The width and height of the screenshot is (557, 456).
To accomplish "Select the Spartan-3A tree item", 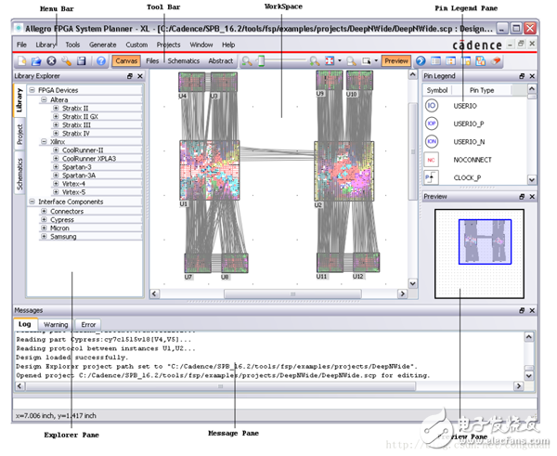I will [79, 176].
